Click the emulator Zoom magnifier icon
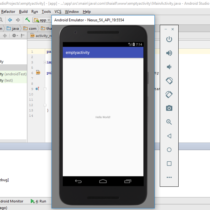 [169, 122]
